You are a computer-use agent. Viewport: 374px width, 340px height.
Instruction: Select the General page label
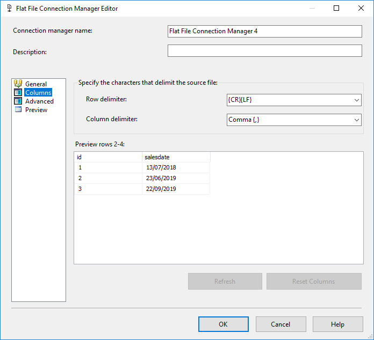coord(36,84)
